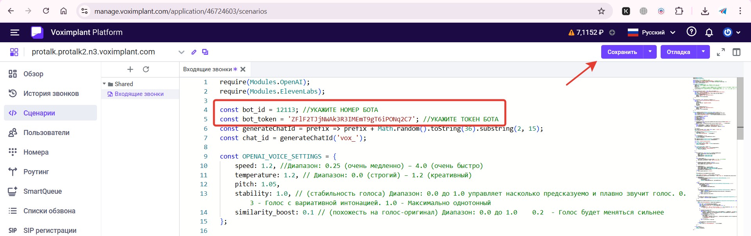This screenshot has height=236, width=751.
Task: Click the edit application pencil icon
Action: click(x=194, y=52)
